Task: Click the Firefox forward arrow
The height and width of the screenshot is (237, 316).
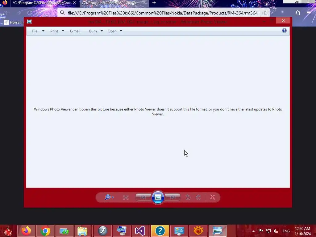Action: pyautogui.click(x=19, y=13)
